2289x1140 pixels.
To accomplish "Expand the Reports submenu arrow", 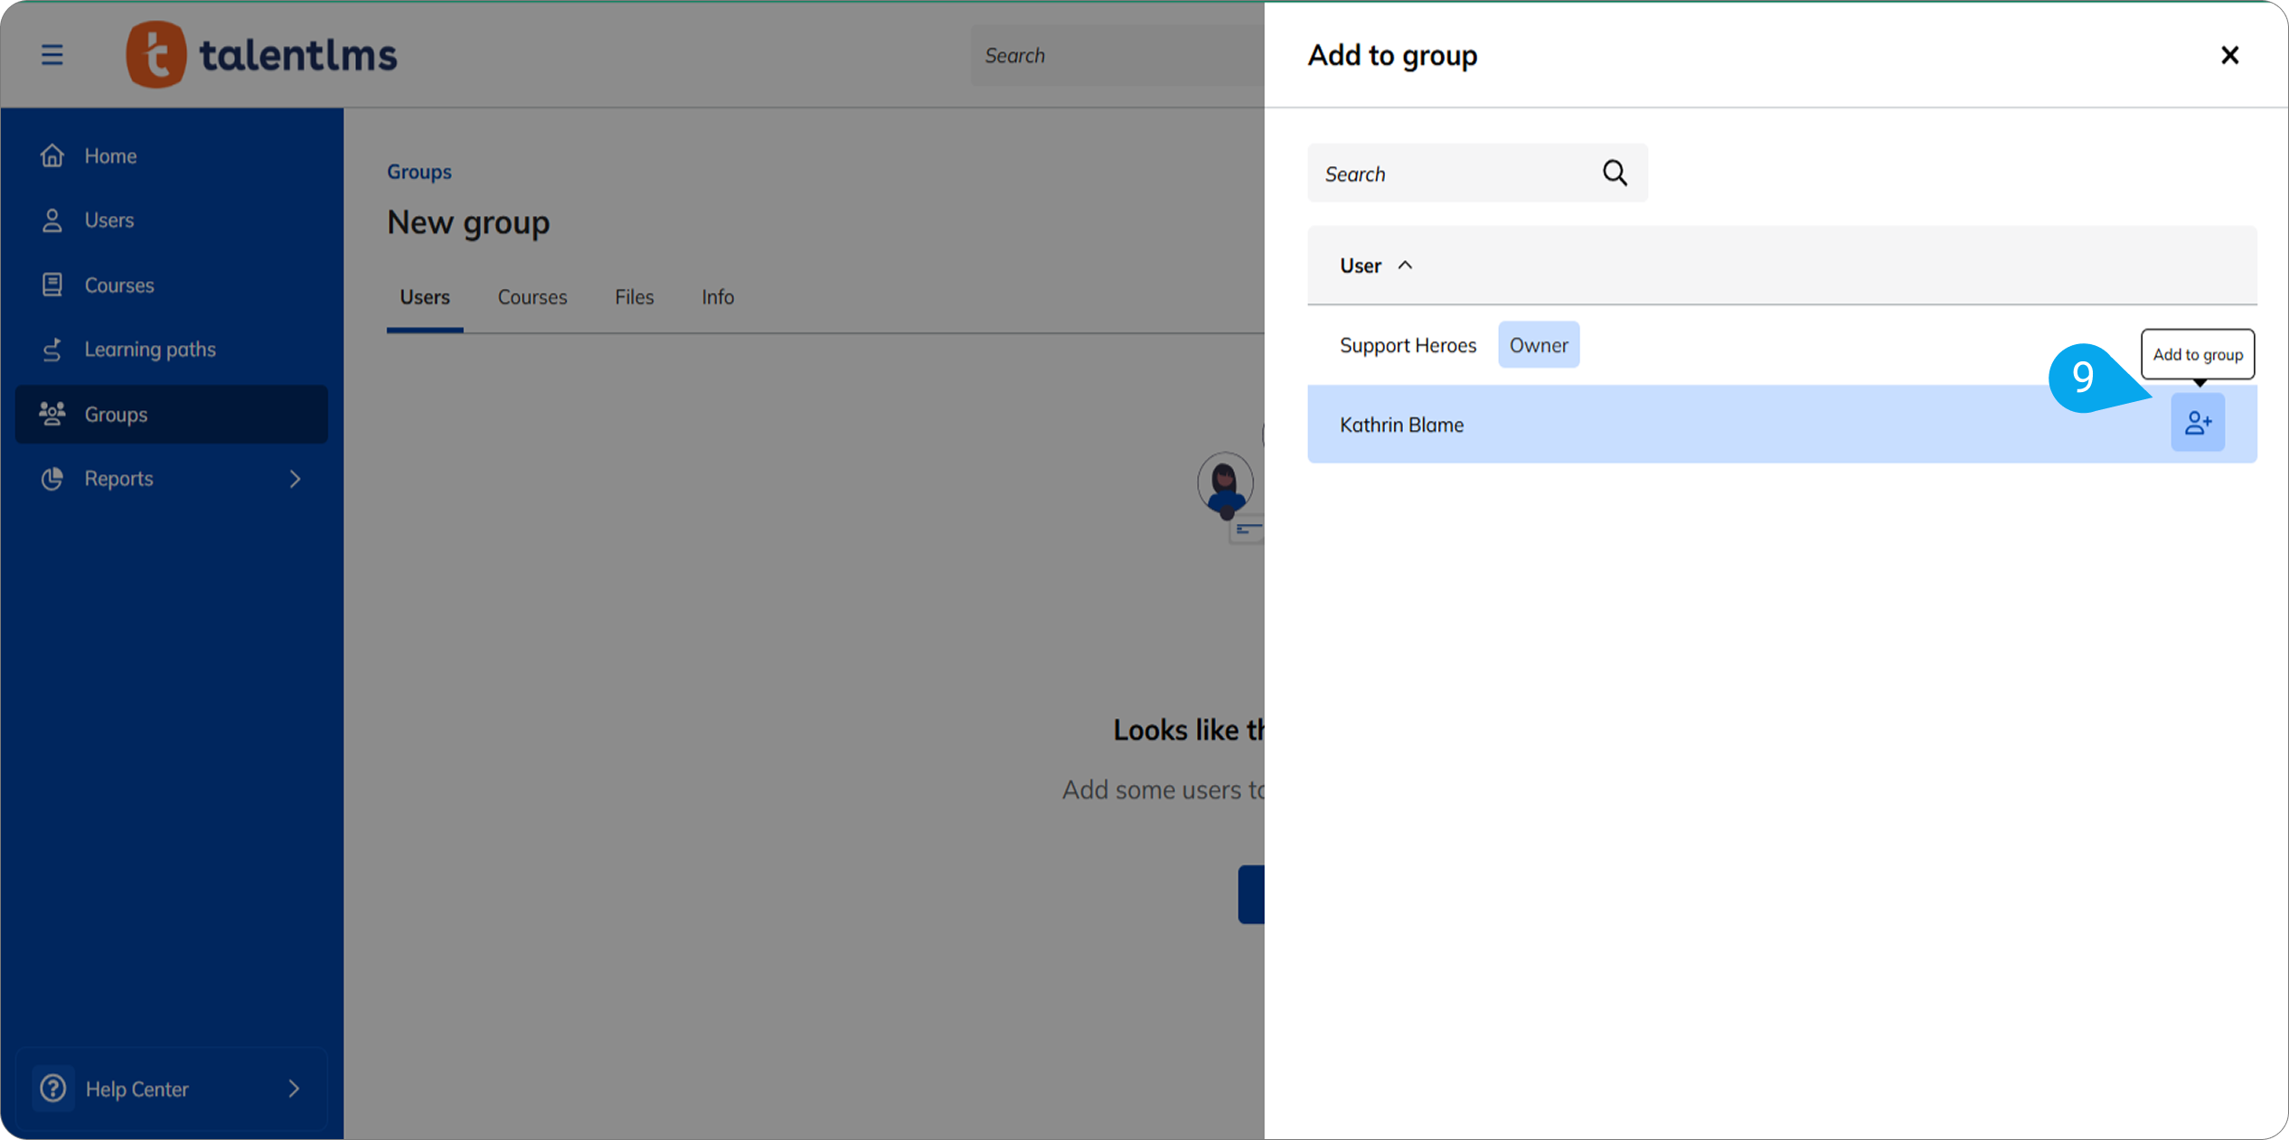I will [295, 479].
